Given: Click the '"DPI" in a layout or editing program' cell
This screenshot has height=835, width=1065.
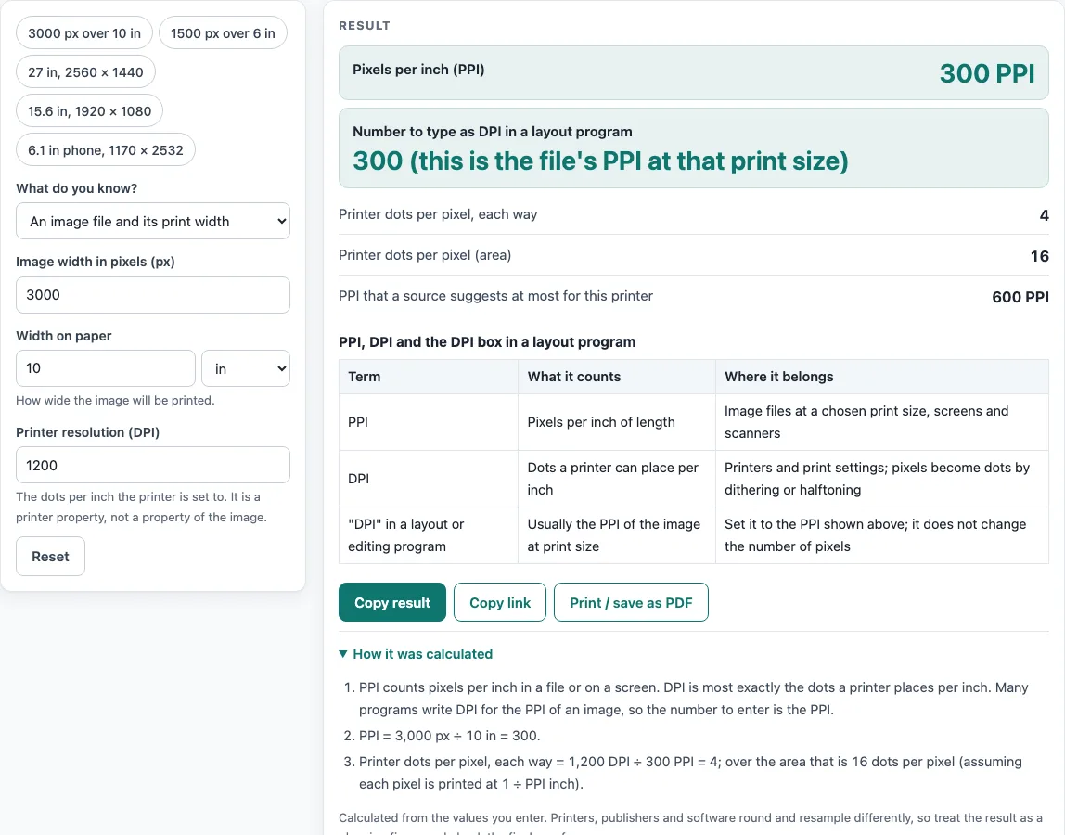Looking at the screenshot, I should click(429, 535).
